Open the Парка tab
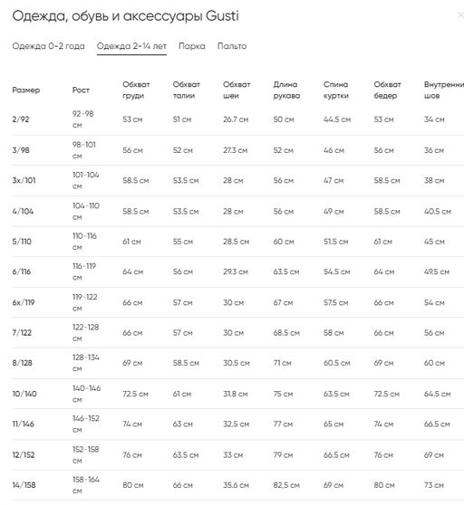This screenshot has width=464, height=505. point(192,46)
